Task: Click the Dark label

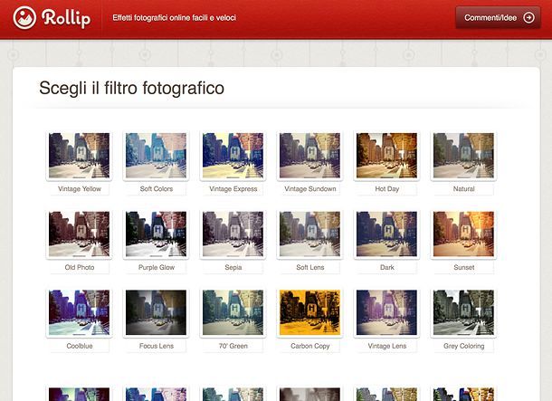Action: pos(387,268)
